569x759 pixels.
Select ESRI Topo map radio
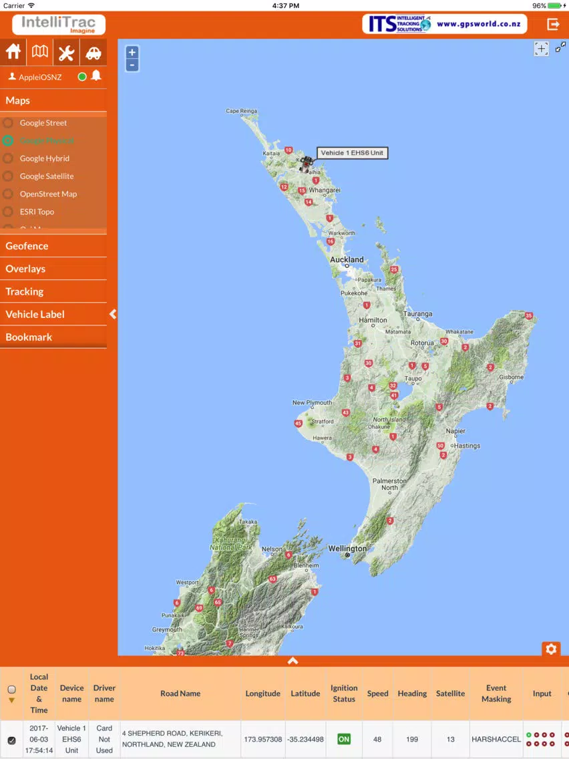8,212
